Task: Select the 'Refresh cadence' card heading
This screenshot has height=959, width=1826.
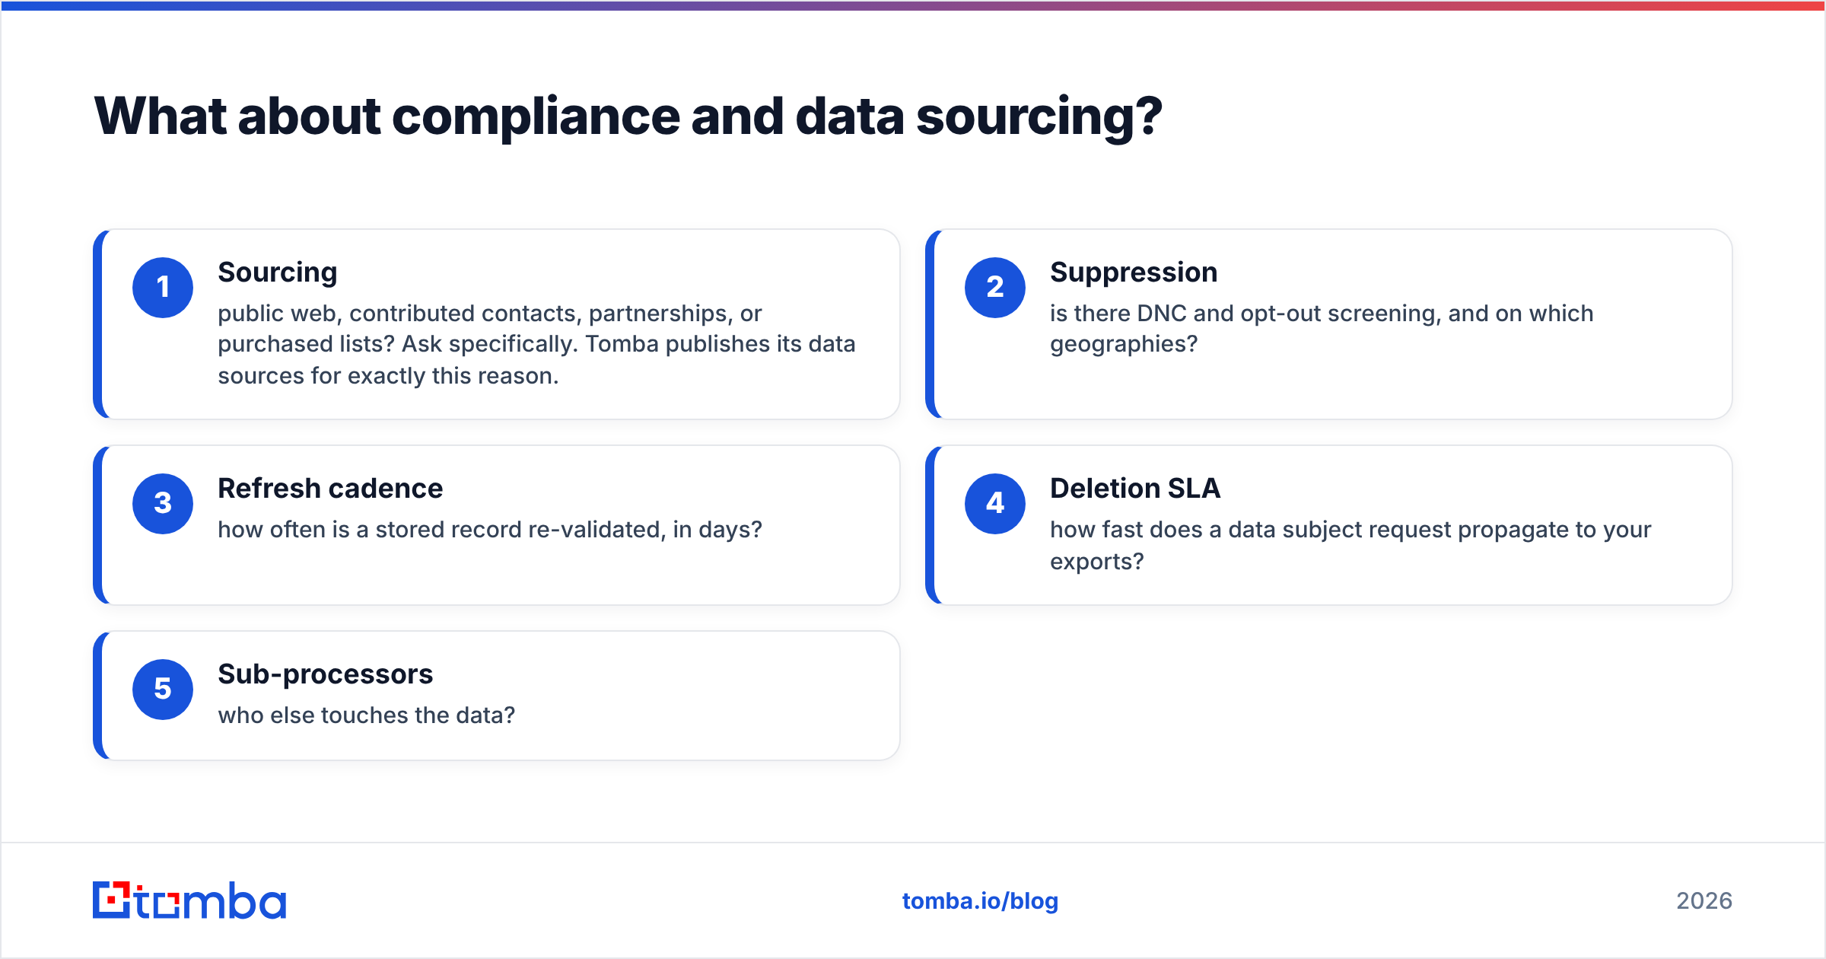Action: pos(330,489)
